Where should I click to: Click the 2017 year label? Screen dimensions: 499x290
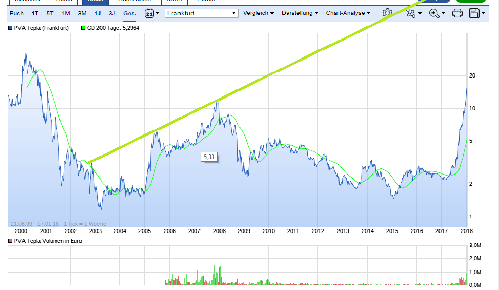pyautogui.click(x=442, y=231)
